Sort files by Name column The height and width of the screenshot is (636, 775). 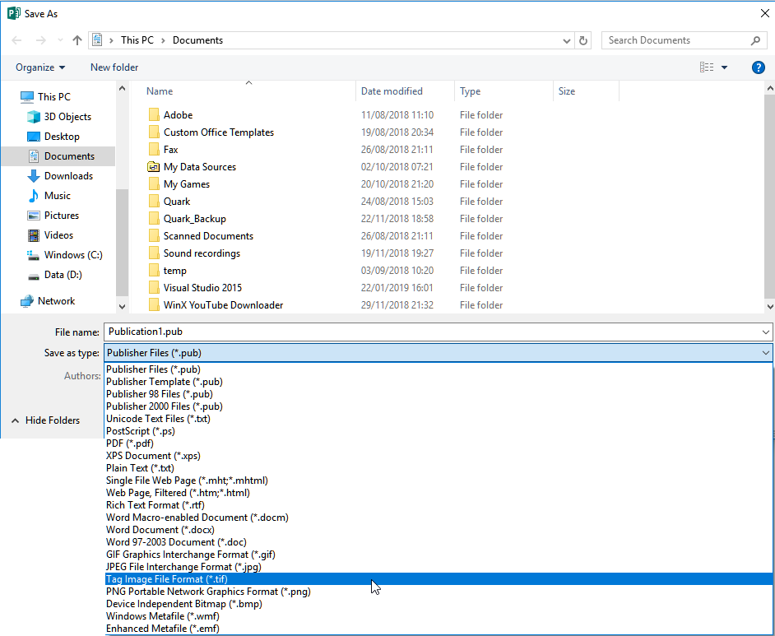pyautogui.click(x=159, y=91)
